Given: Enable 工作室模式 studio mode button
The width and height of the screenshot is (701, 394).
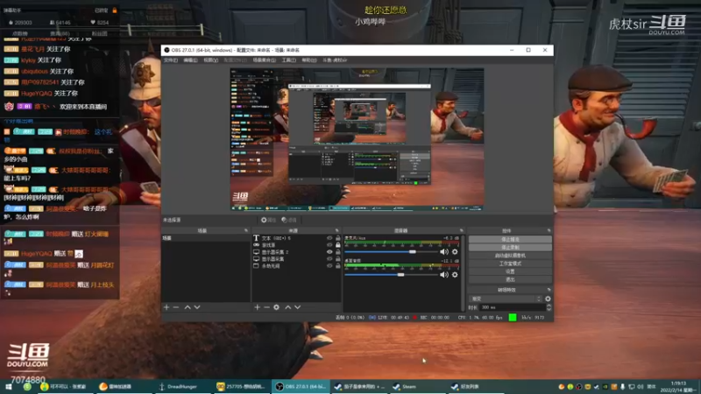Looking at the screenshot, I should [x=510, y=264].
